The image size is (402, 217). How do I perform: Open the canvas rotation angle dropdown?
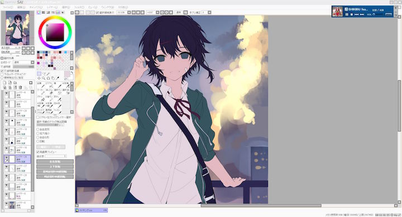coord(157,12)
